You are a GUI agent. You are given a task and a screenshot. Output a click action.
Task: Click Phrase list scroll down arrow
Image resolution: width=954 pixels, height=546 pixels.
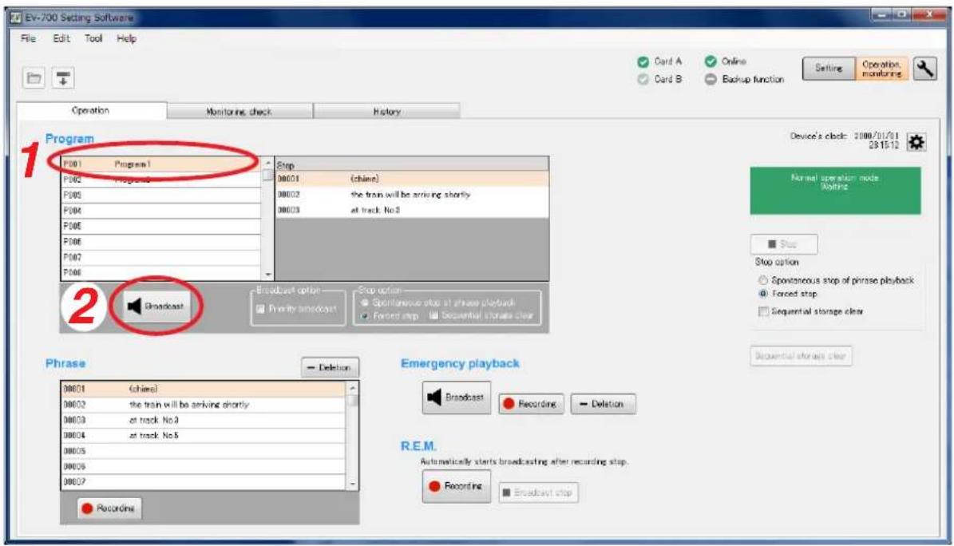[x=352, y=484]
